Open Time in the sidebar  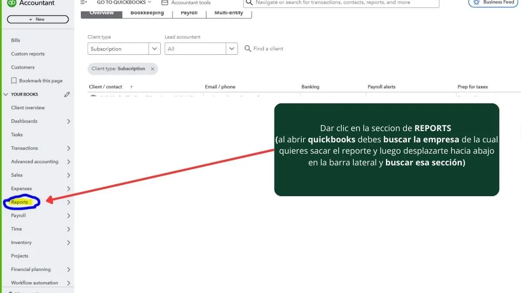pyautogui.click(x=16, y=229)
